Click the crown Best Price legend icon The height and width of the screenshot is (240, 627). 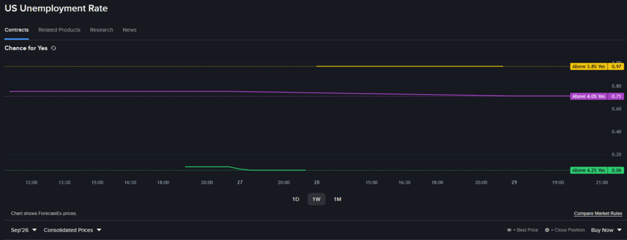509,230
